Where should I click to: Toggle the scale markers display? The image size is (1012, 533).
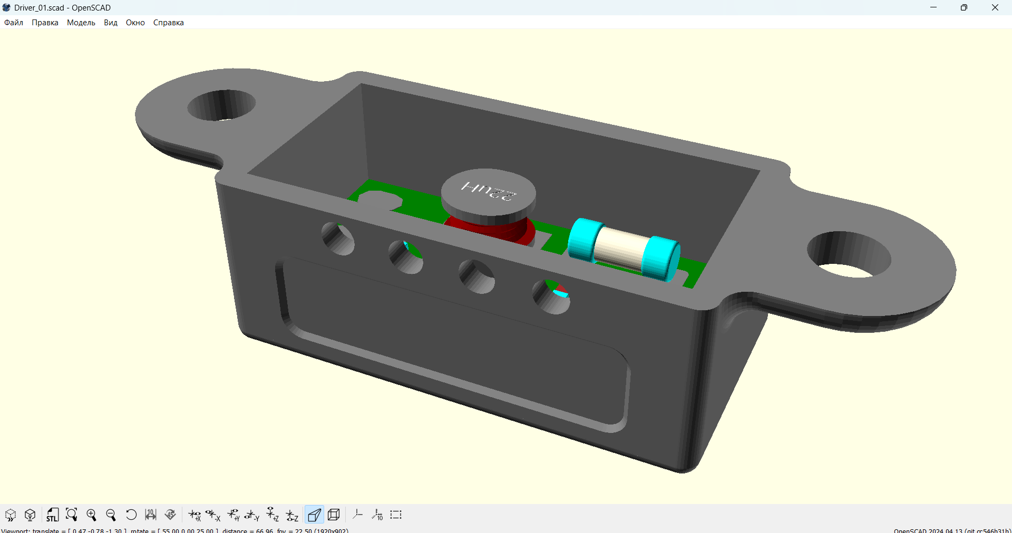(377, 515)
